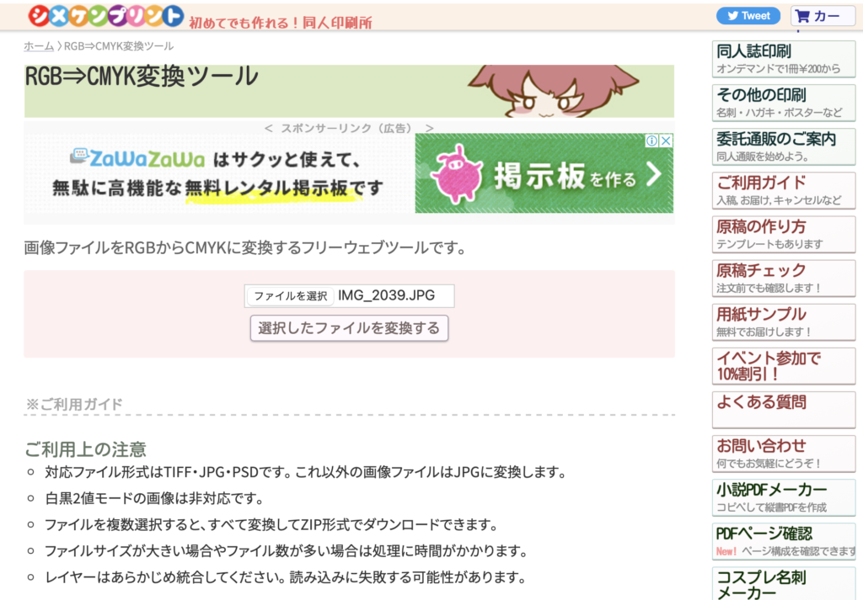The image size is (863, 600).
Task: Click the シメケンプリント site logo
Action: pyautogui.click(x=105, y=16)
